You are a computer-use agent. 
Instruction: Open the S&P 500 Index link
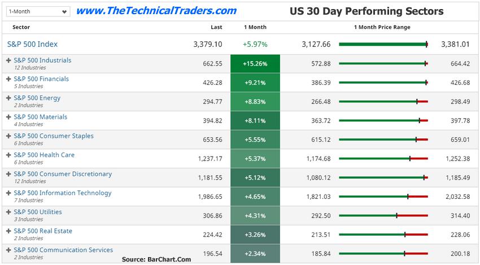32,44
